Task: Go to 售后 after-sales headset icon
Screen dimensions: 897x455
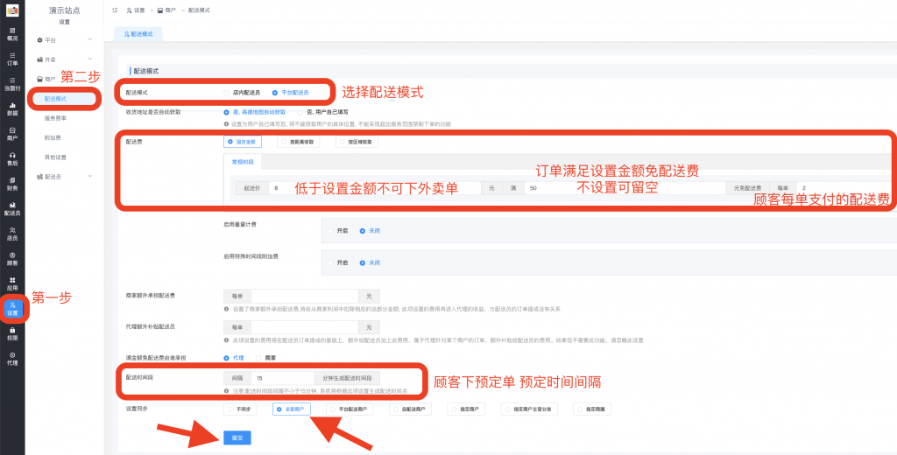Action: pyautogui.click(x=12, y=158)
